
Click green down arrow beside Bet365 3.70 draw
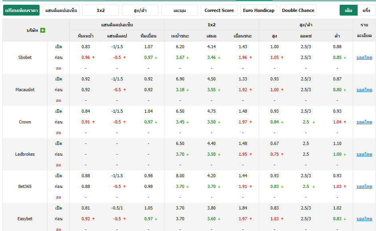click(219, 186)
